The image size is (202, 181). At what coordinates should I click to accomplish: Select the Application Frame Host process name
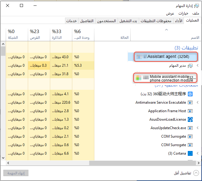167,111
